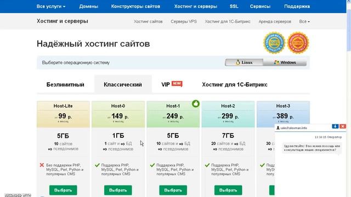Switch to Хостинг для 1С-Битрикс tab
This screenshot has width=351, height=197.
coord(235,84)
